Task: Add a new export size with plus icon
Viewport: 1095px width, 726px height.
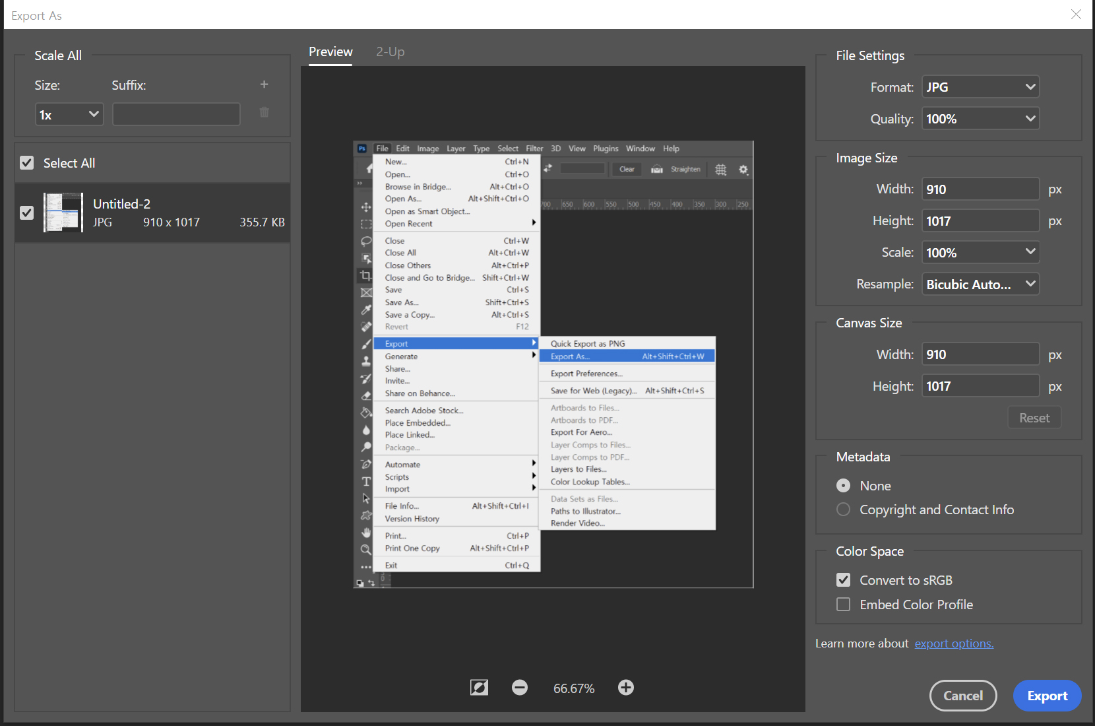Action: tap(264, 84)
